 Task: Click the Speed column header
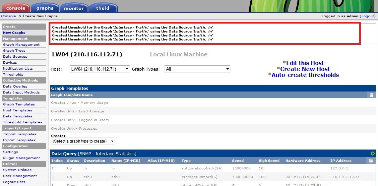click(238, 160)
